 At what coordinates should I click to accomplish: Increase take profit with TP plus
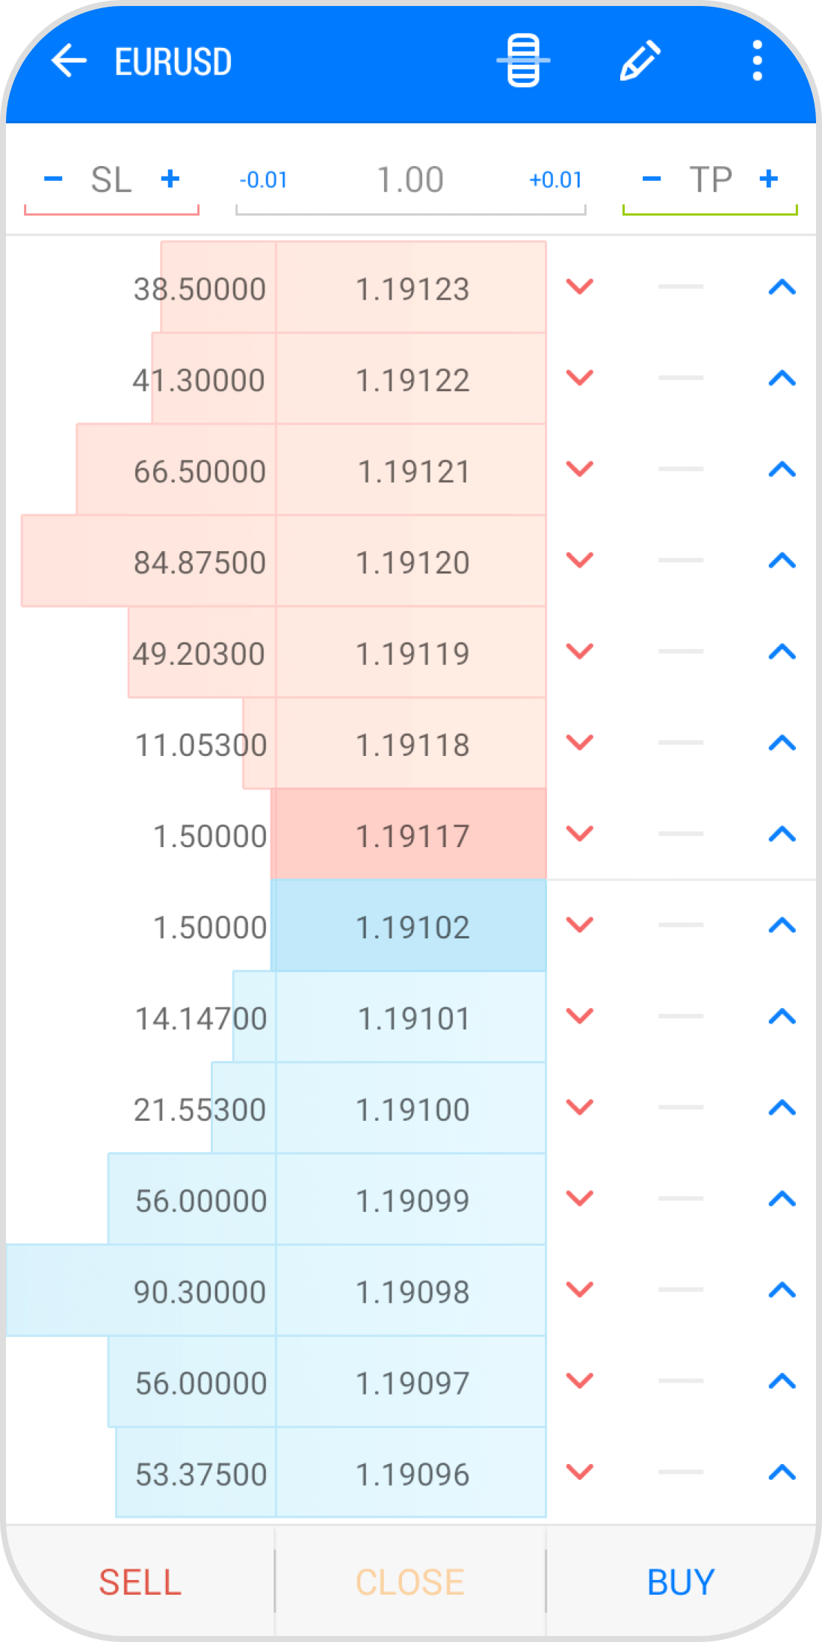[x=769, y=179]
